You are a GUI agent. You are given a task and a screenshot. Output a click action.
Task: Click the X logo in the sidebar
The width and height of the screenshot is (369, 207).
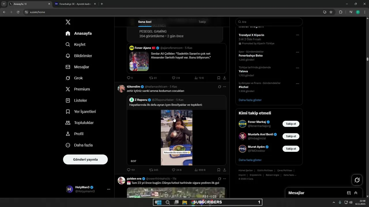(x=68, y=22)
